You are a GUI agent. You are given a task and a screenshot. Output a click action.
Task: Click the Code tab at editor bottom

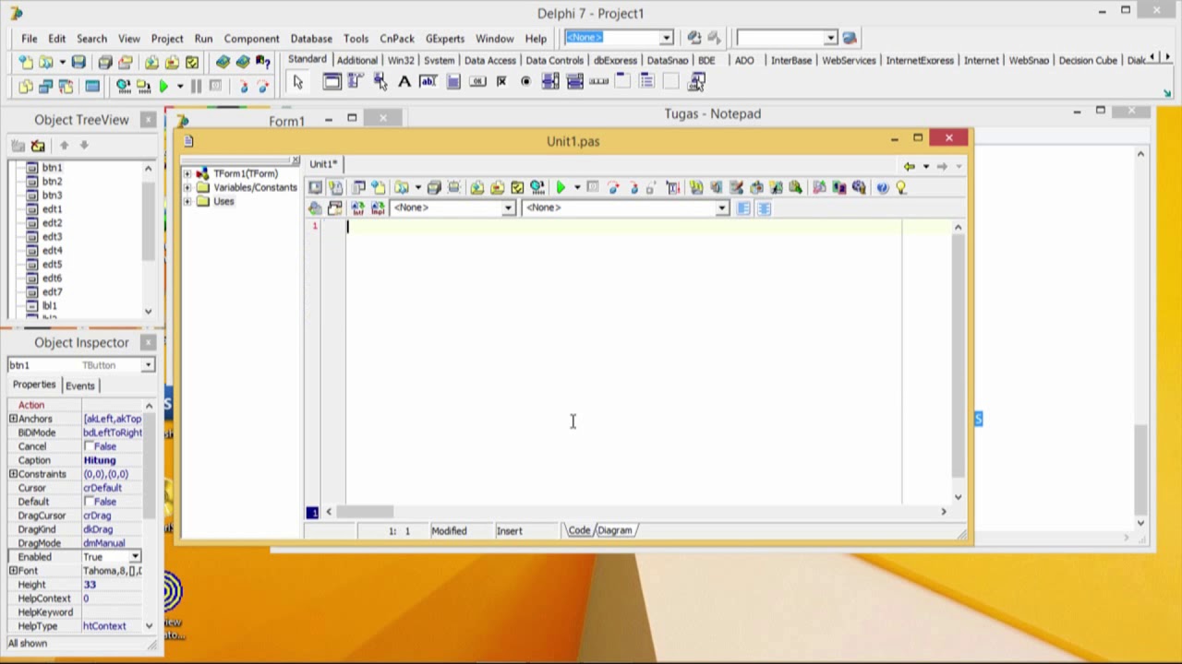click(579, 530)
